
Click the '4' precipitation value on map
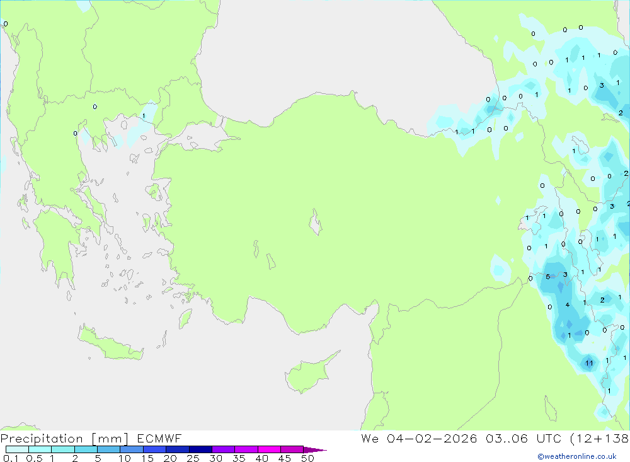pos(568,305)
